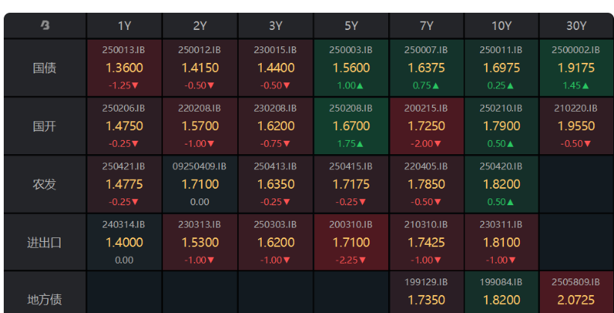Image resolution: width=614 pixels, height=313 pixels.
Task: Select the 农发 row label
Action: (x=45, y=184)
